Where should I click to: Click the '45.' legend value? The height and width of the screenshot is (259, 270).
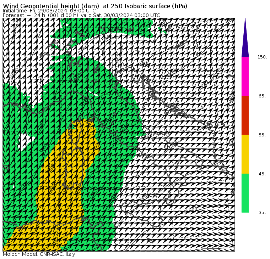pos(262,174)
